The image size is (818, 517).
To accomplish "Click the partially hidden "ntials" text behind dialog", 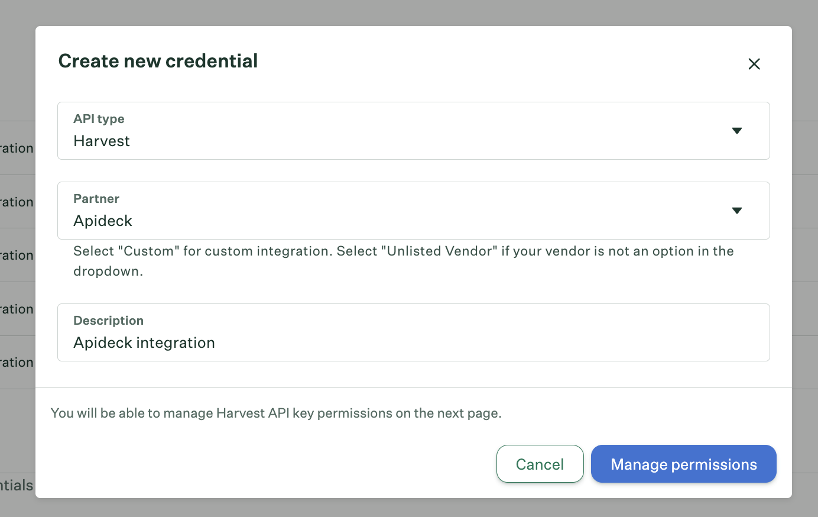I will [17, 486].
